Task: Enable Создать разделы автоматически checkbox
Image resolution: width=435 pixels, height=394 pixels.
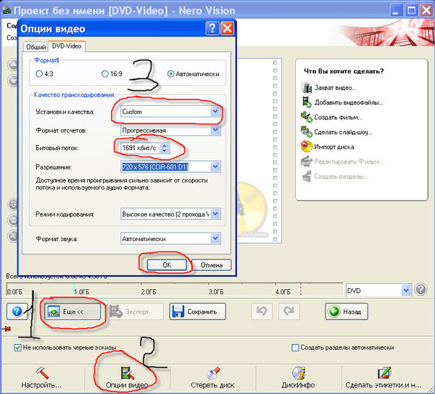Action: [296, 348]
